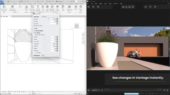Toggle Show Sun Disk checkbox
The image size is (170, 95).
click(34, 26)
